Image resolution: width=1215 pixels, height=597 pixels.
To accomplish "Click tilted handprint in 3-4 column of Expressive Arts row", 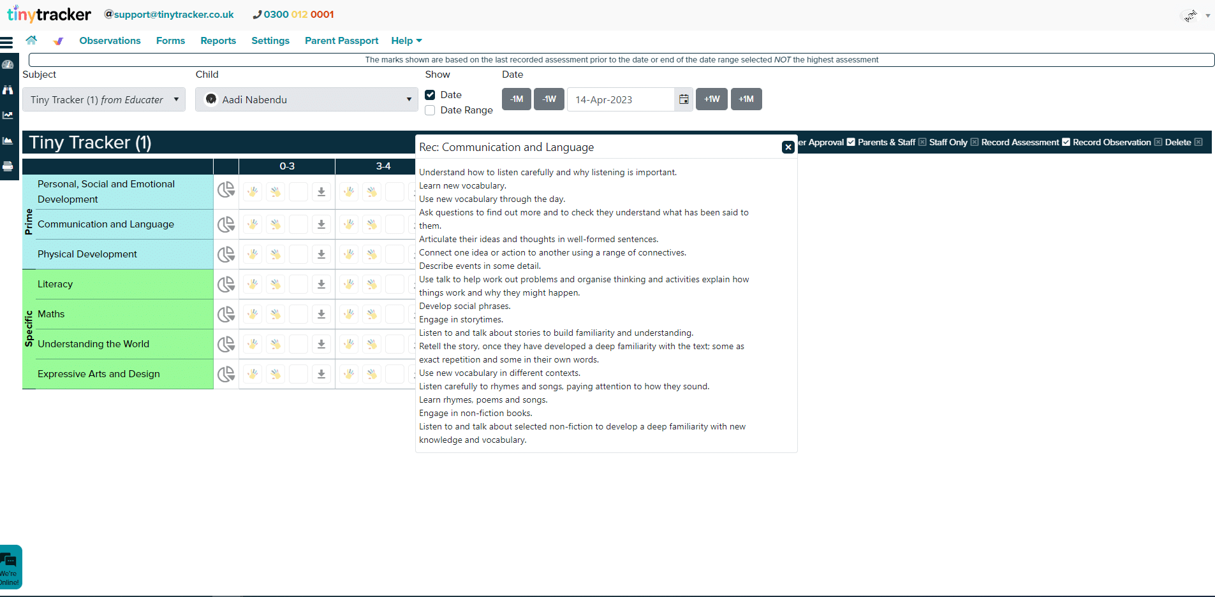I will point(372,374).
